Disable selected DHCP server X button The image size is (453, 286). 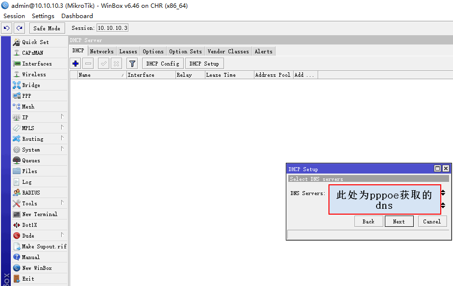coord(116,64)
